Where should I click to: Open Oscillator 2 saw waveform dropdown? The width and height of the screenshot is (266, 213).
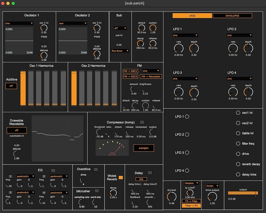coord(73,23)
